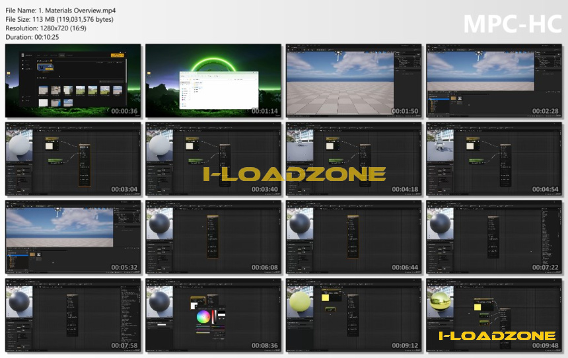Open the color picker thumbnail at 00:08:36

tap(213, 315)
